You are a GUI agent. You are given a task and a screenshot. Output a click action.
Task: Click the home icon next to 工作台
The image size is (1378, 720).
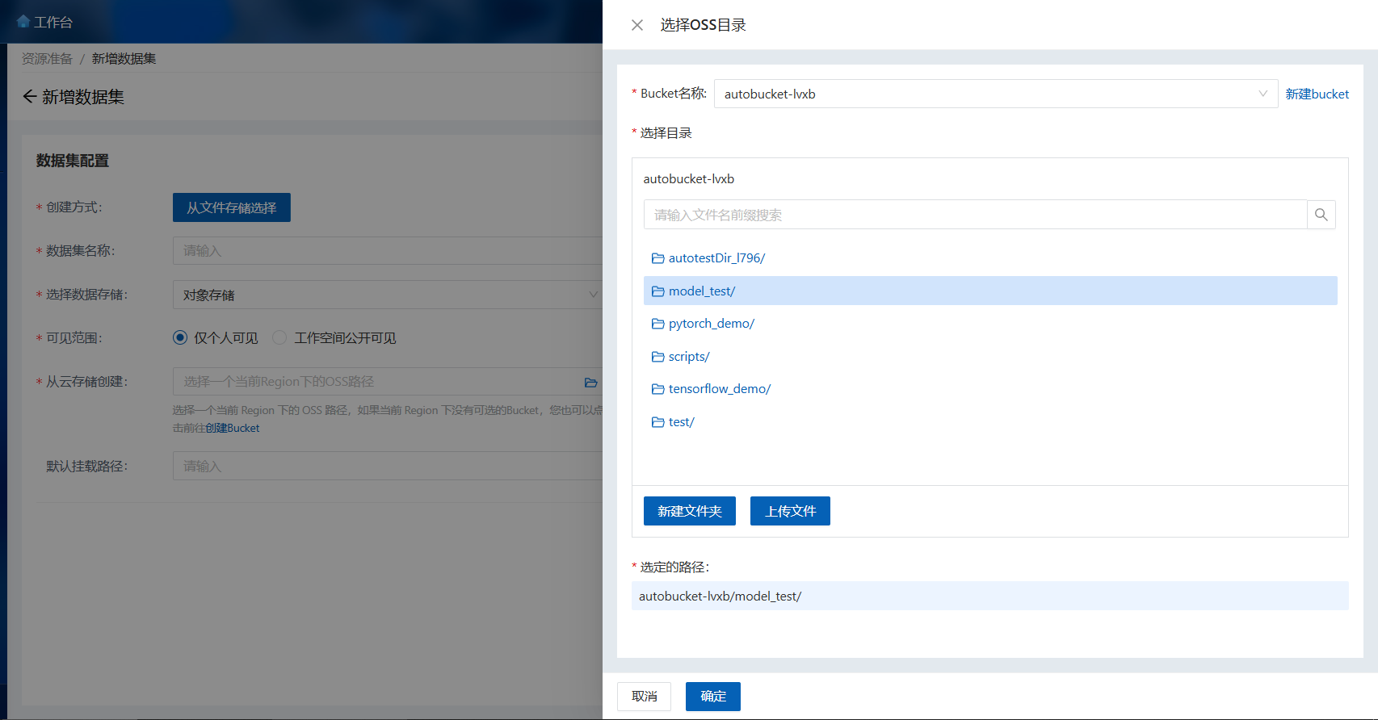point(23,22)
